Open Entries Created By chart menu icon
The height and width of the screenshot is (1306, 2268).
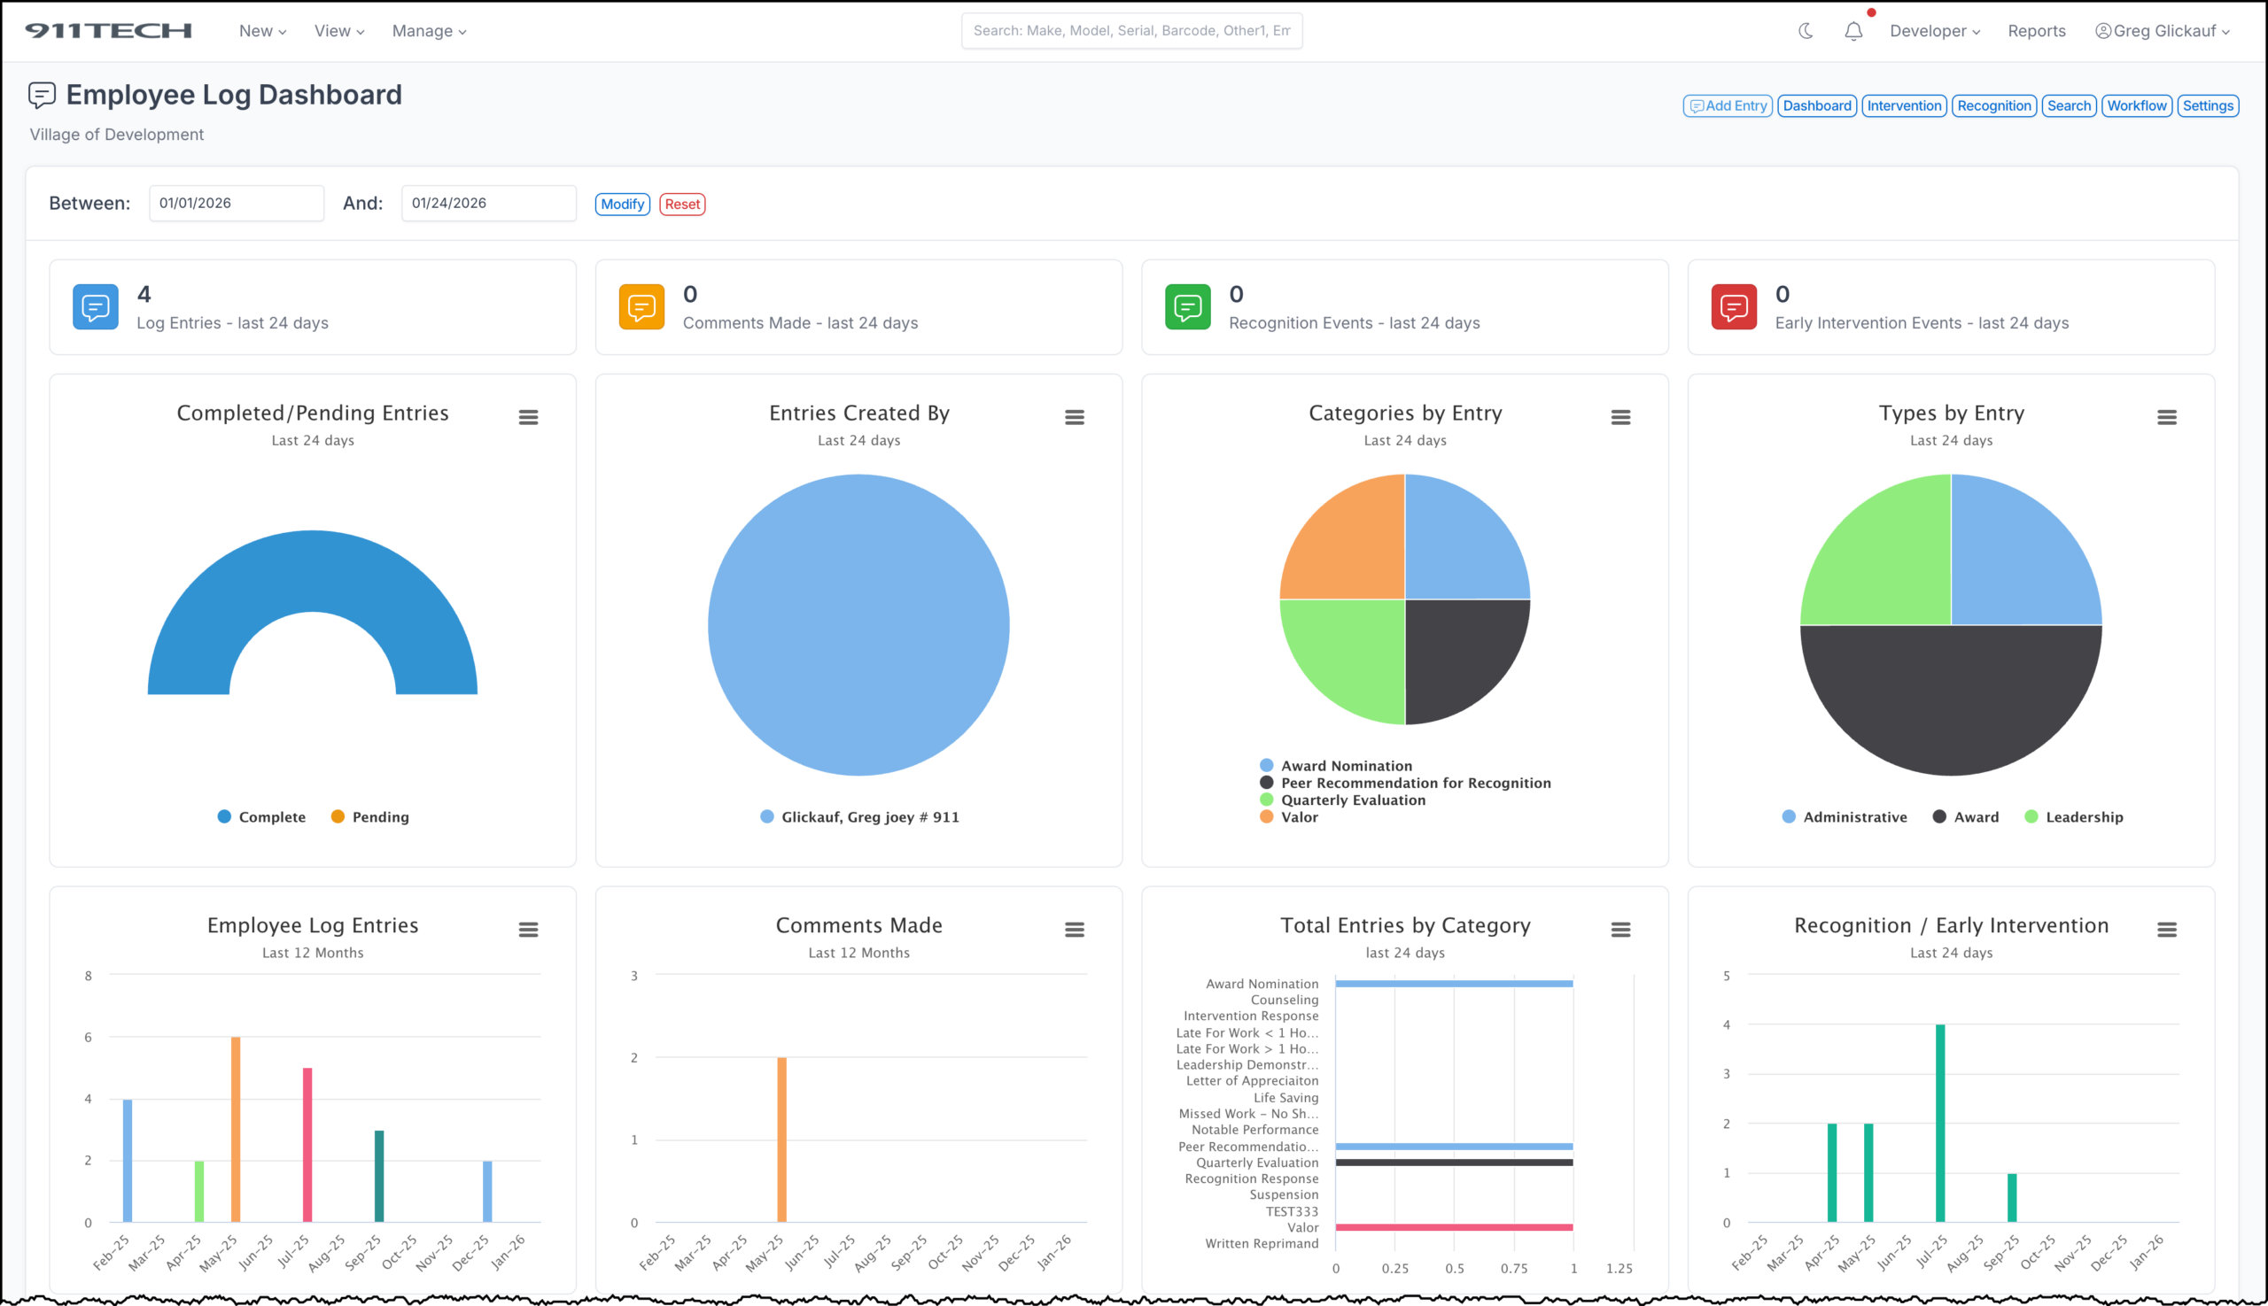[x=1075, y=417]
